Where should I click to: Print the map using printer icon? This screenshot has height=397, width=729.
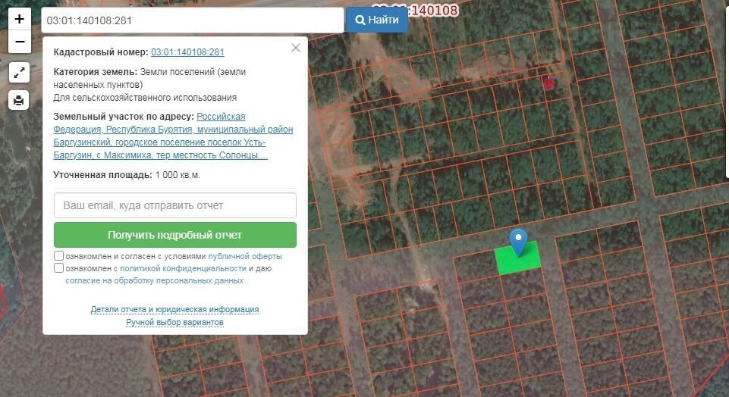pos(20,99)
